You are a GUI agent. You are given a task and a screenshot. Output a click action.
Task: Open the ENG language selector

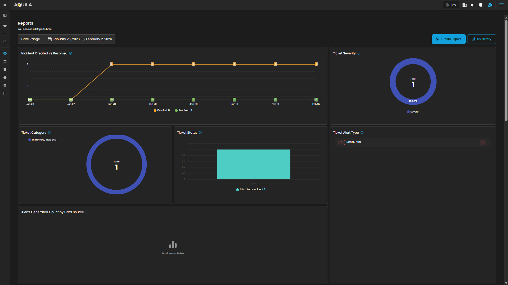(451, 5)
